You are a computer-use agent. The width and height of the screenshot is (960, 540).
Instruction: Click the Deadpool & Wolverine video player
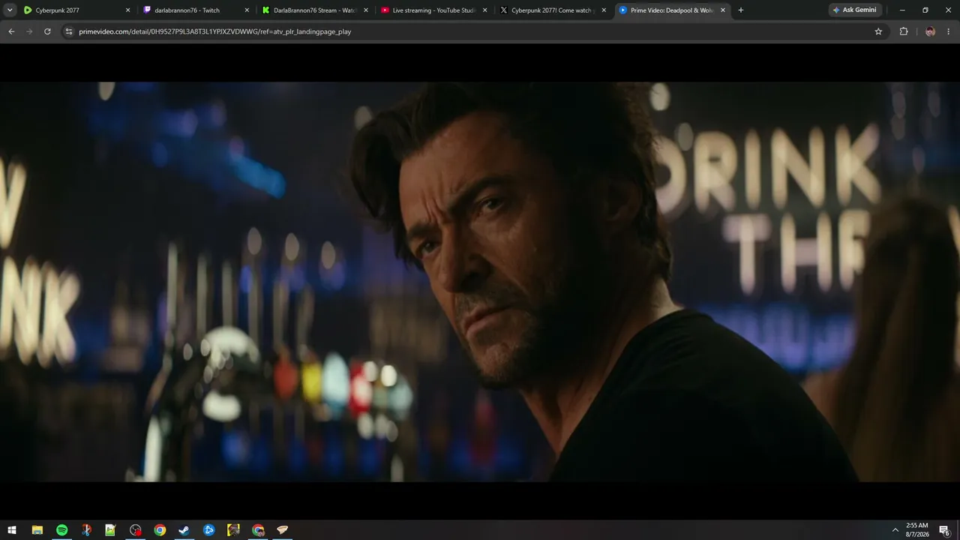pos(480,281)
